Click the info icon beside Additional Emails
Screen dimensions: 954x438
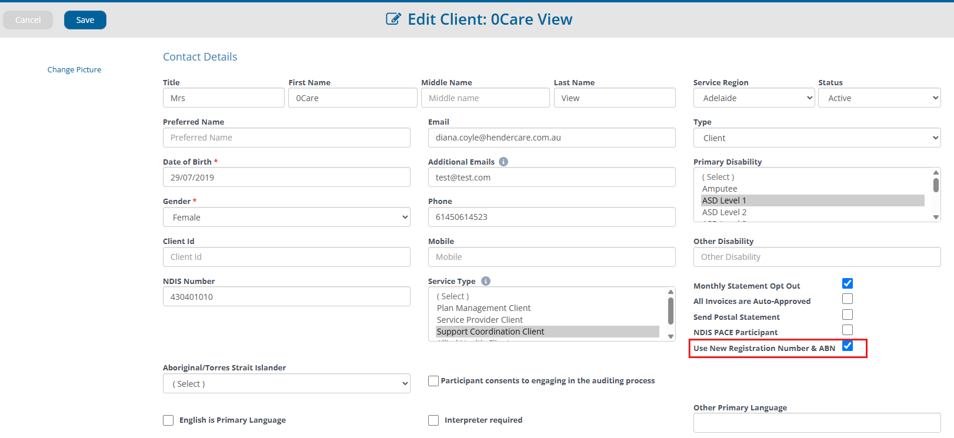pyautogui.click(x=503, y=162)
